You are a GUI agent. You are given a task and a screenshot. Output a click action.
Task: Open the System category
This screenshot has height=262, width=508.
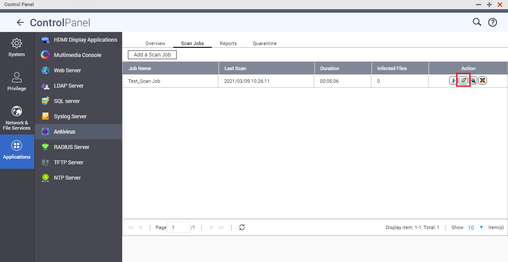pos(17,47)
